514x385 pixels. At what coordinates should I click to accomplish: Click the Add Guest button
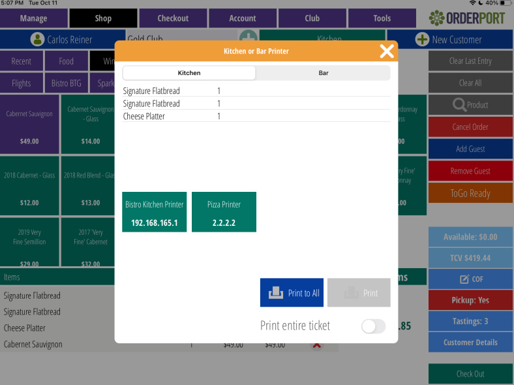[470, 149]
